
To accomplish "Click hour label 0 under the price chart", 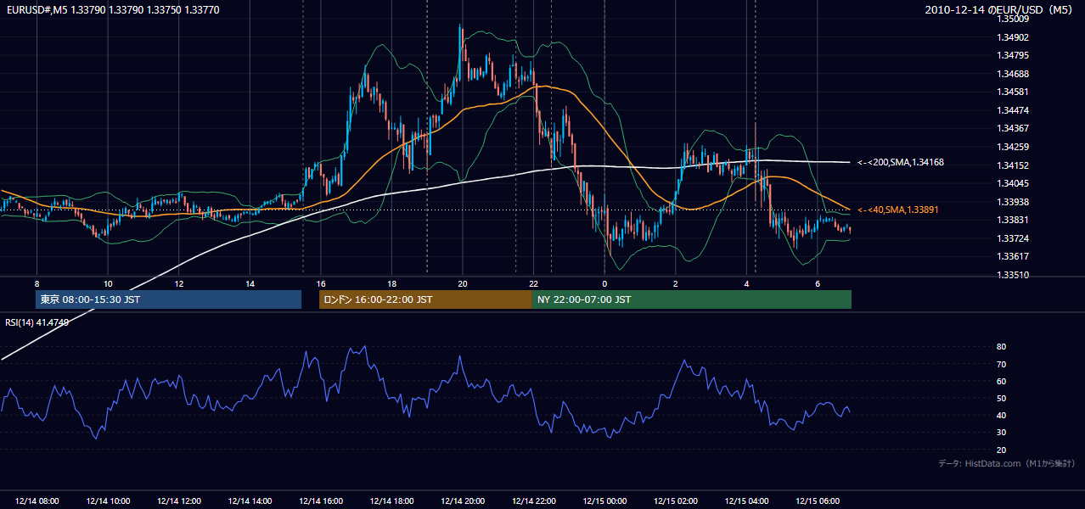I will [604, 283].
